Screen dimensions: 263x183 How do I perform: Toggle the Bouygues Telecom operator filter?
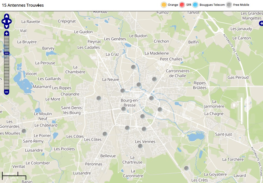196,5
